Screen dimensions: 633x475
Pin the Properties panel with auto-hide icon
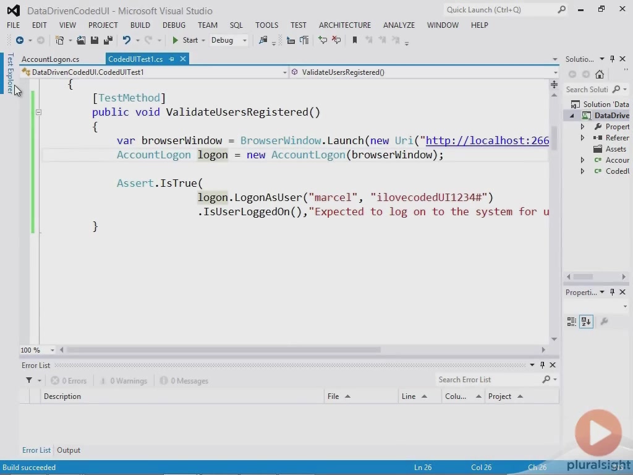(x=613, y=292)
